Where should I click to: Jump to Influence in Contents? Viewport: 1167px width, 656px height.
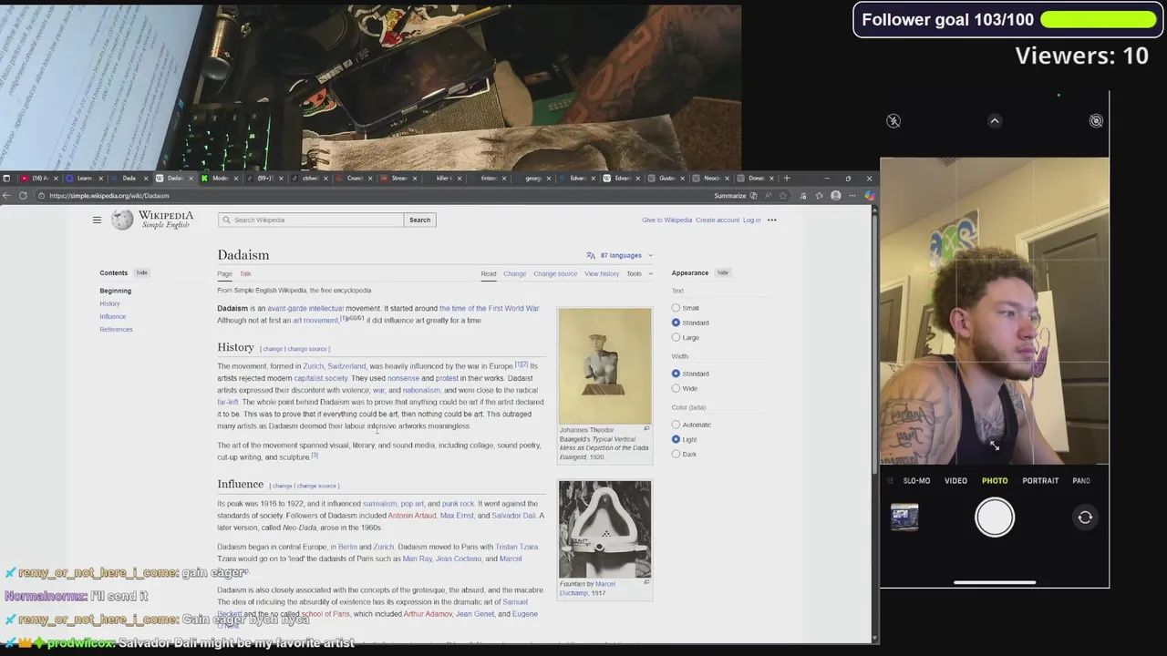pos(113,316)
